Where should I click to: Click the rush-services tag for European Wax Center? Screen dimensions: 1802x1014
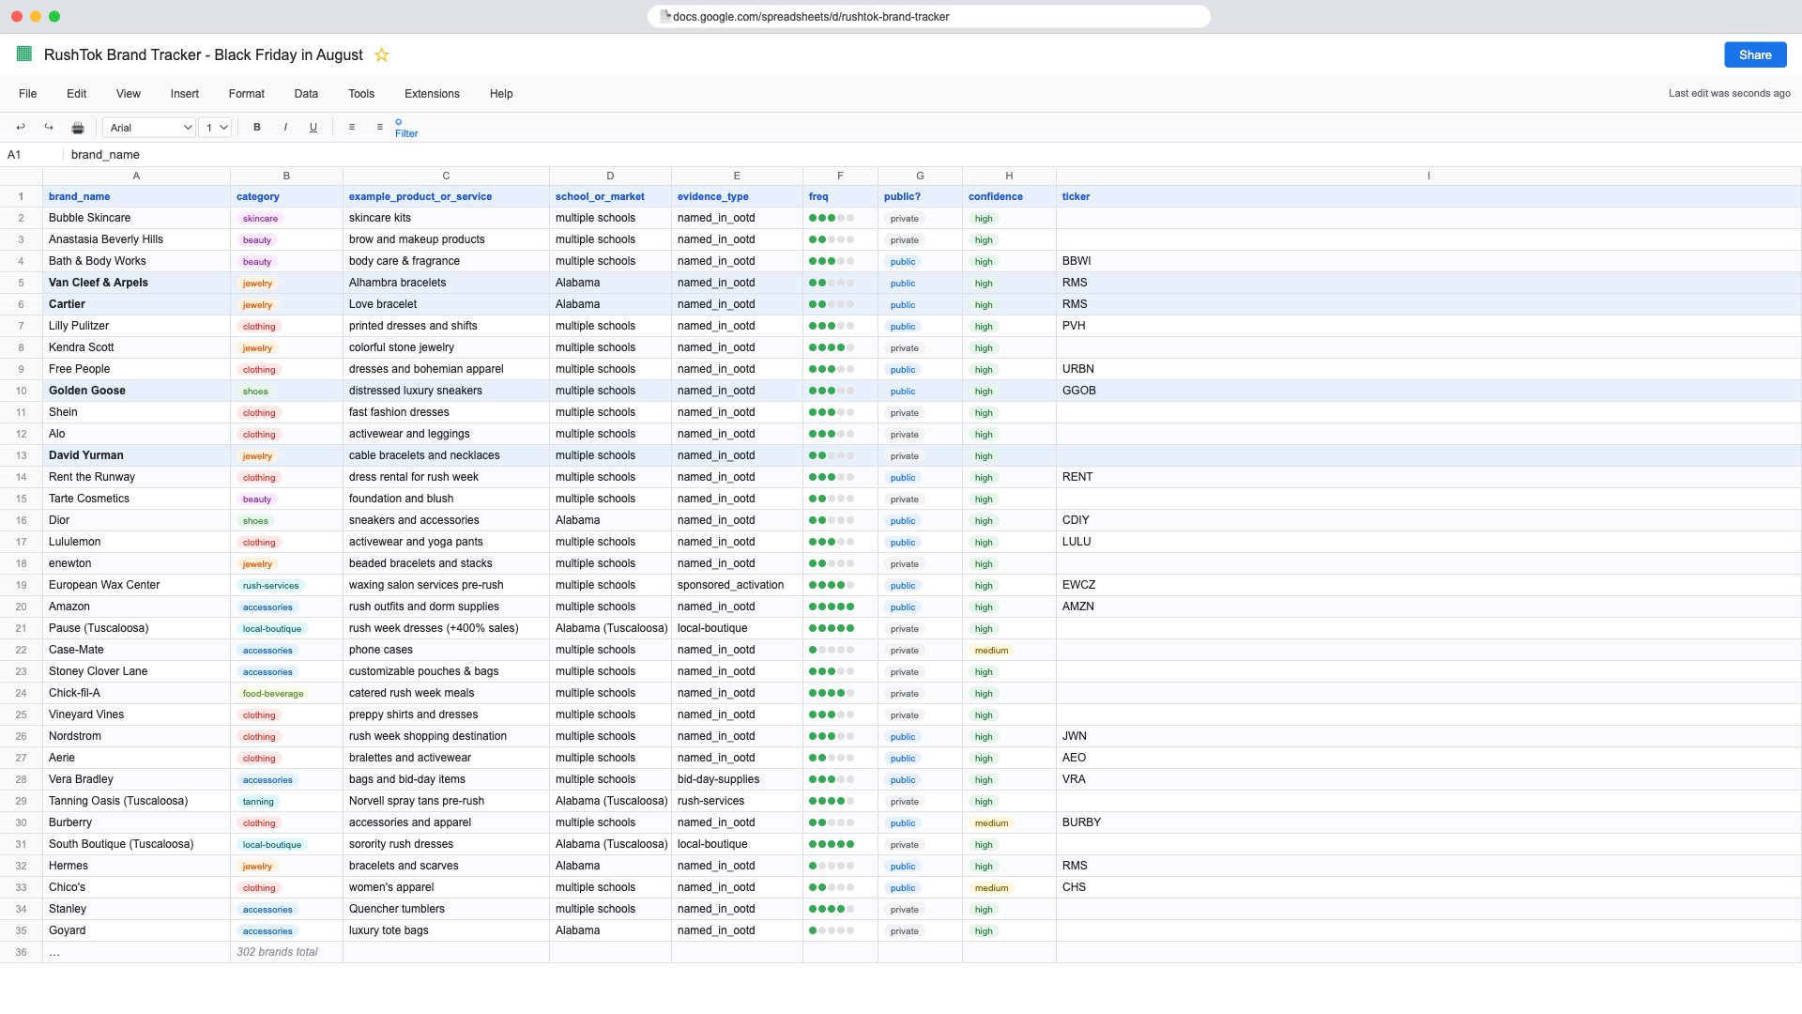pyautogui.click(x=270, y=586)
